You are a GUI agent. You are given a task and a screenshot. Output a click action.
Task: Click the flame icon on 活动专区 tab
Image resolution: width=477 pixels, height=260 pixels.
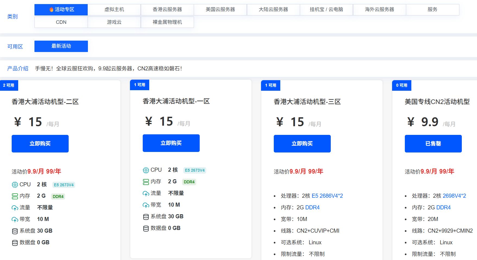(51, 9)
